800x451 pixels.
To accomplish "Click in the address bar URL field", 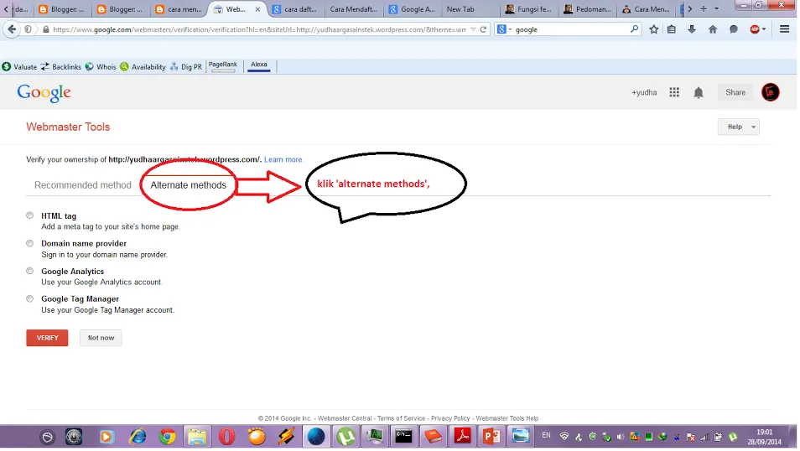I will (x=259, y=29).
